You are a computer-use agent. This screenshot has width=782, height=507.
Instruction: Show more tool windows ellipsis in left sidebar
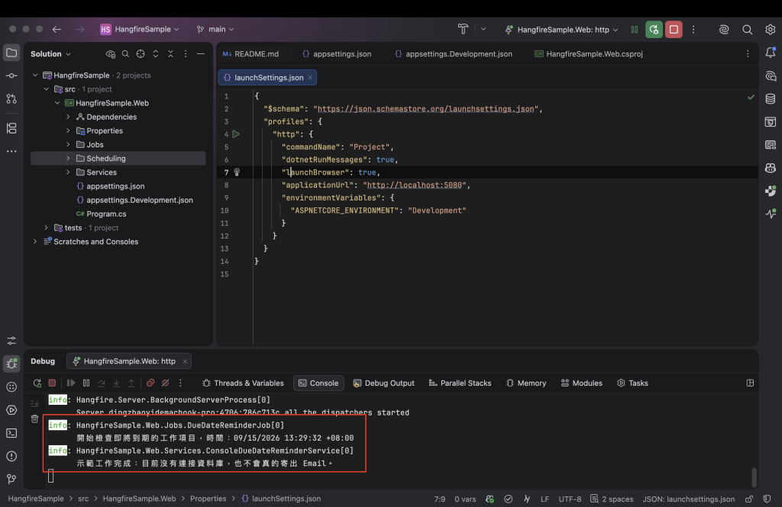coord(11,151)
